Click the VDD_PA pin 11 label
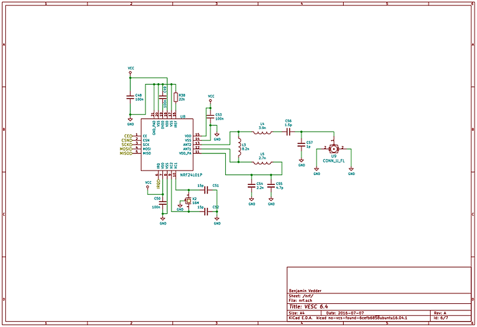This screenshot has width=477, height=327. 185,153
